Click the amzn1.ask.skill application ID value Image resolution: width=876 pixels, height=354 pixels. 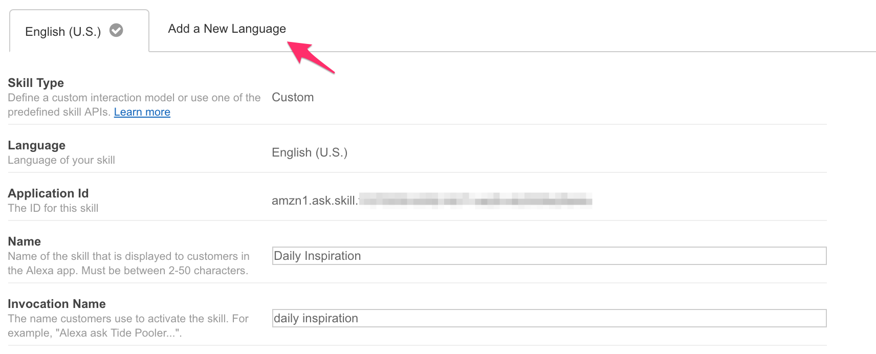pos(314,201)
